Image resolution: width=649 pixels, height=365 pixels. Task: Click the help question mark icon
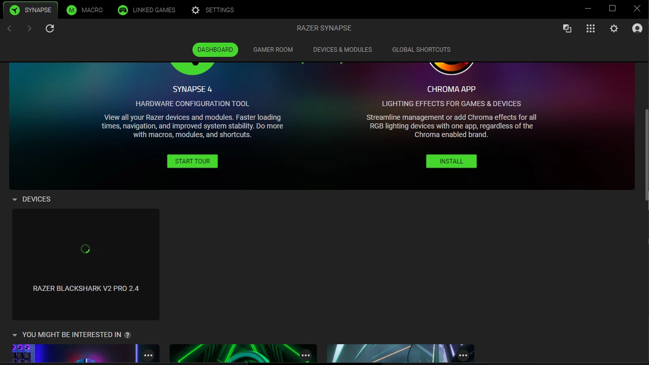click(x=127, y=335)
